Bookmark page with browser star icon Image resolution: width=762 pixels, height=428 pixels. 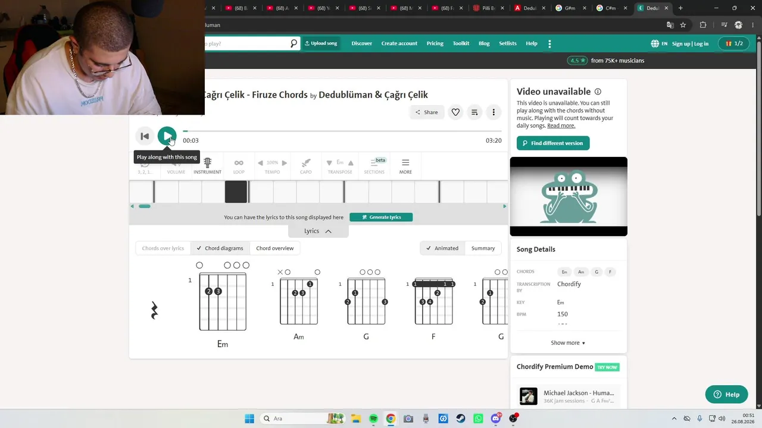[683, 25]
